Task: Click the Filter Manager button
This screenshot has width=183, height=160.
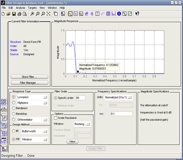Action: [29, 83]
